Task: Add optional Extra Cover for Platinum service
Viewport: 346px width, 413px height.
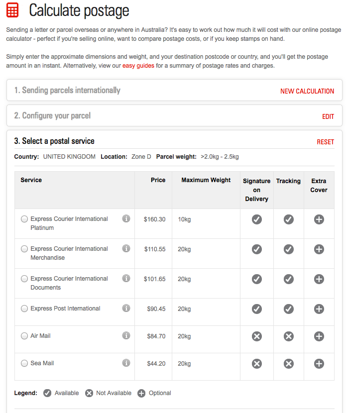Action: point(319,219)
